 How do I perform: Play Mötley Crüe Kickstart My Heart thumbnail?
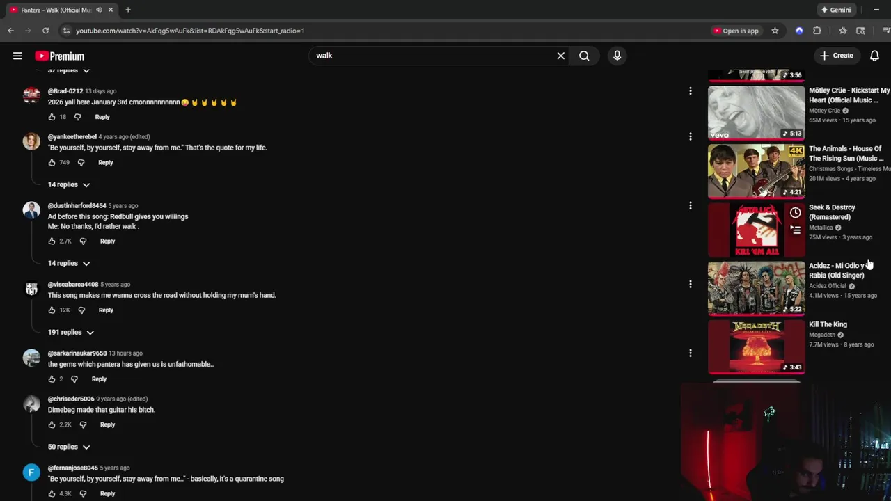(x=756, y=112)
